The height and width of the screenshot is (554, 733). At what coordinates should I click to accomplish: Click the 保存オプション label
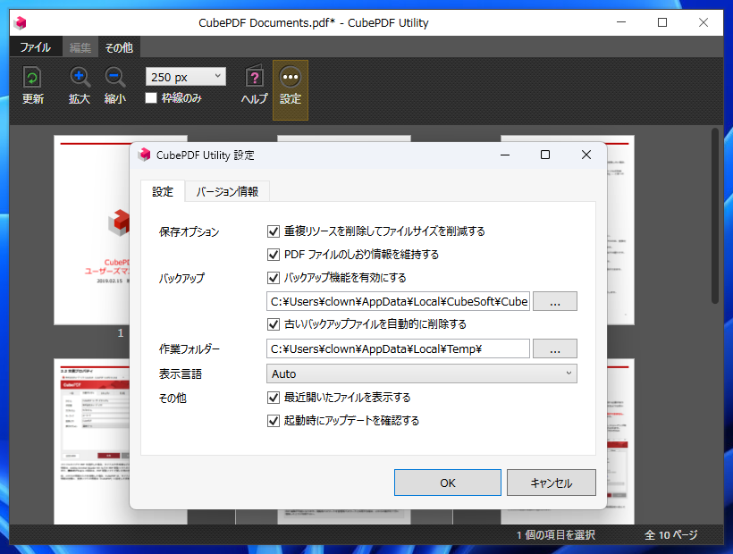189,231
